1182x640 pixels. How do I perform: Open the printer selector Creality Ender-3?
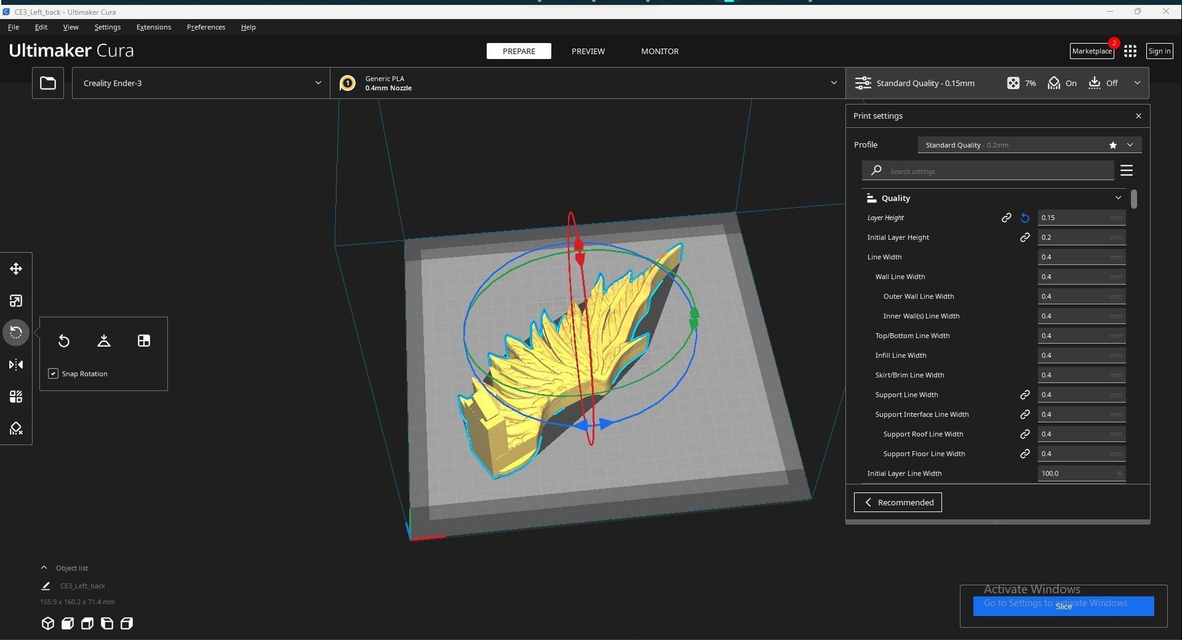point(201,83)
